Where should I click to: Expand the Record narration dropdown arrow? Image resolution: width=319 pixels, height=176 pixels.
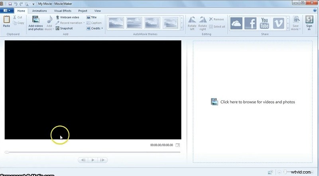point(84,23)
